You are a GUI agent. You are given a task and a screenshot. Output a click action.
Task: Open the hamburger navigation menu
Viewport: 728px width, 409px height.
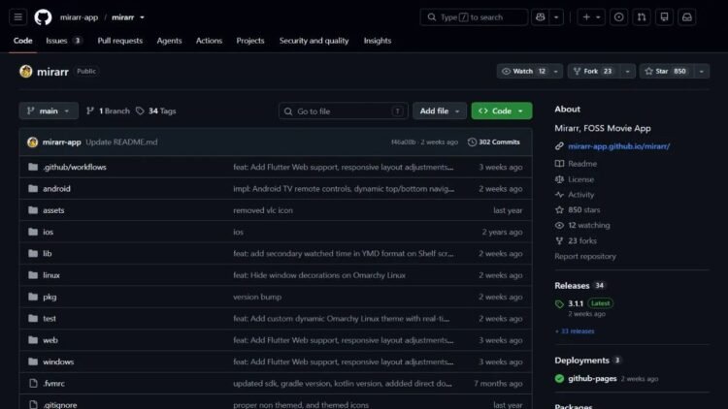[x=18, y=17]
